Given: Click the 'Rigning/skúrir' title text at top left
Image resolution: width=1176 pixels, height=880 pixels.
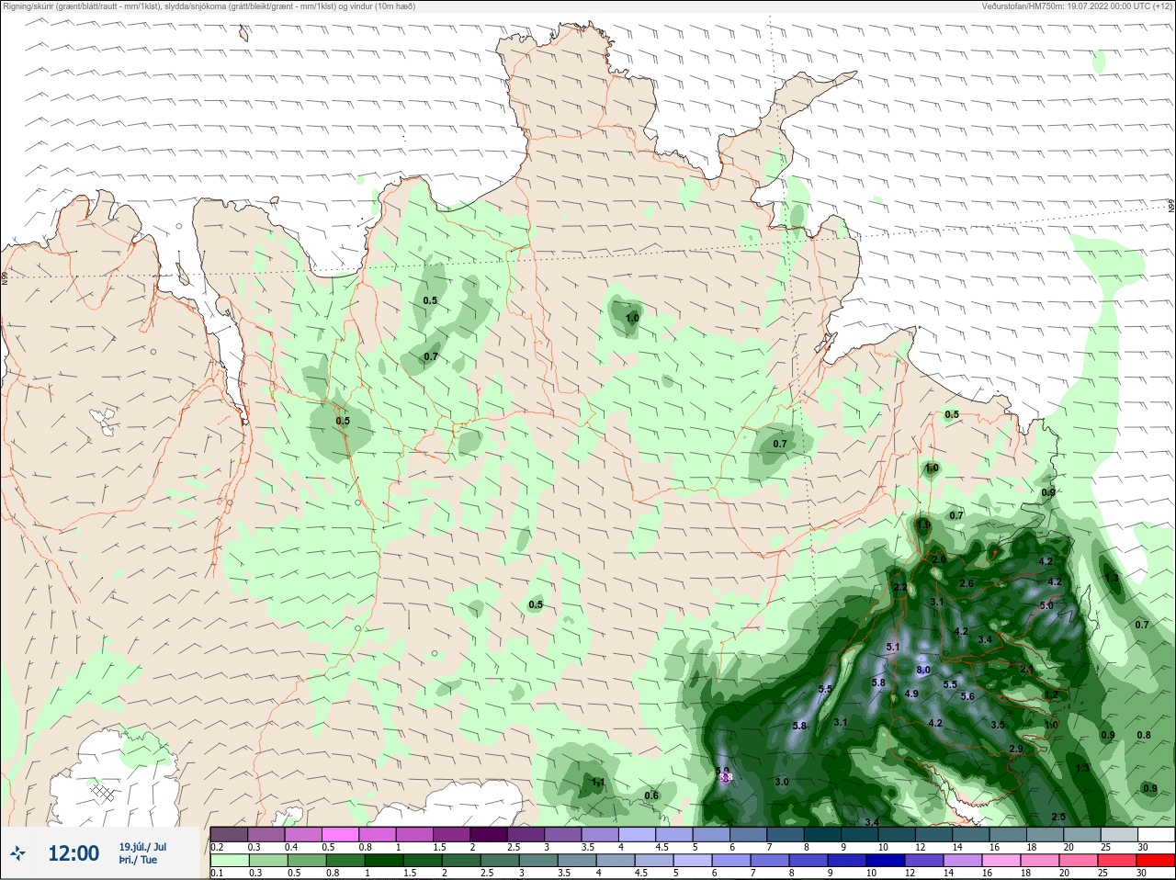Looking at the screenshot, I should (28, 6).
